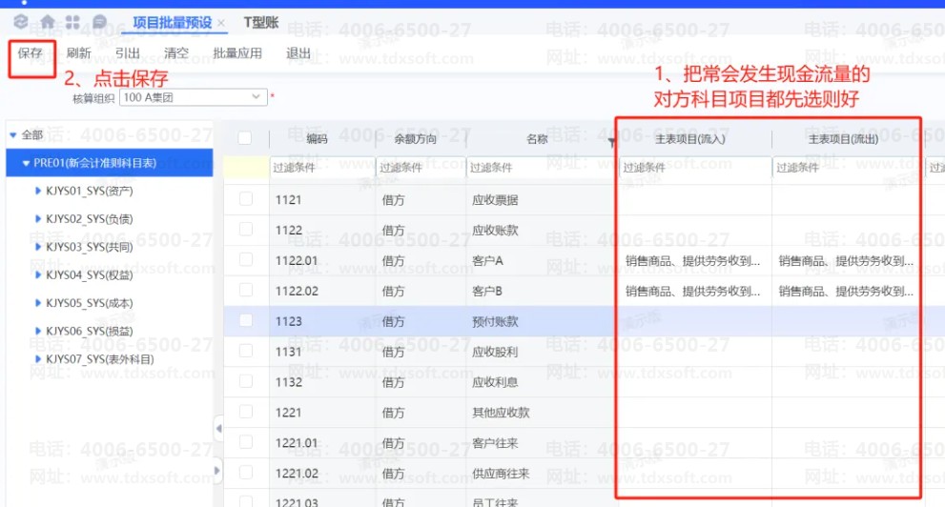Tick checkbox for row 1131 应收股利
The height and width of the screenshot is (507, 945).
246,351
